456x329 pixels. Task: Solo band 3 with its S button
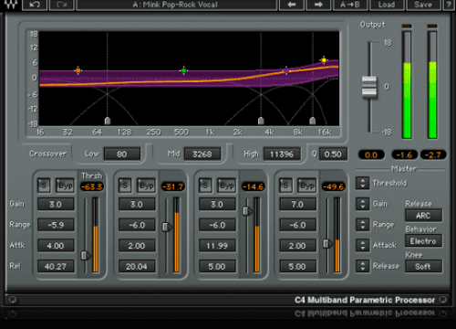click(x=205, y=186)
